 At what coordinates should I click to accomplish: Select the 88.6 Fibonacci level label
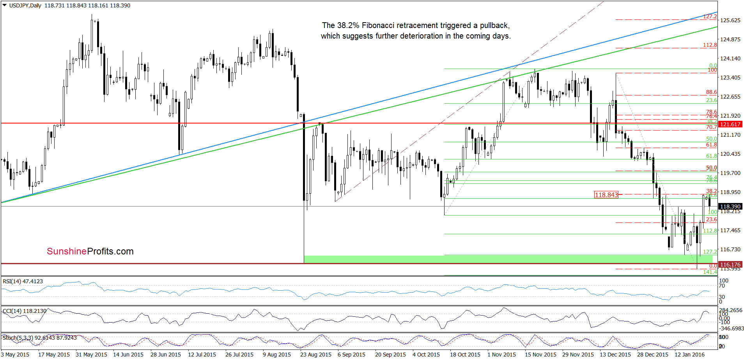coord(712,92)
